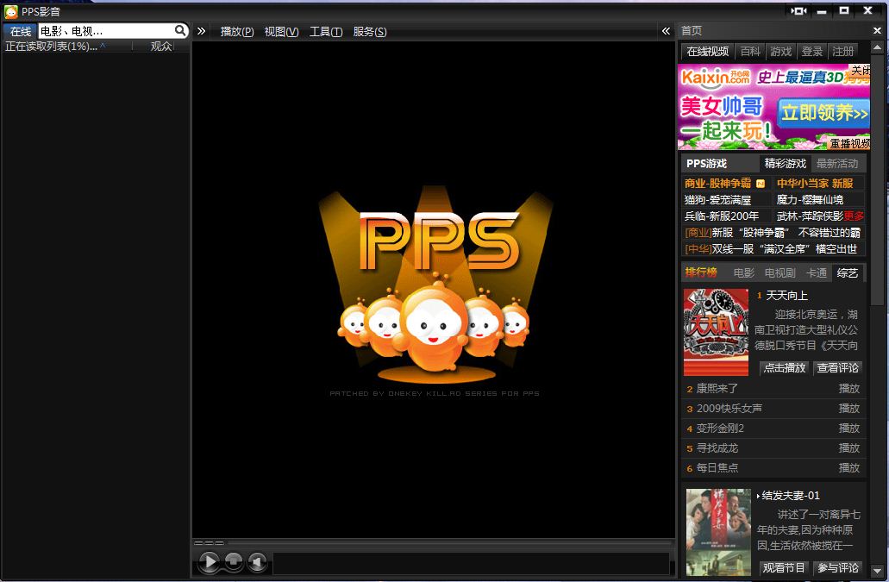Click side panel scrollbar up arrow

point(877,48)
